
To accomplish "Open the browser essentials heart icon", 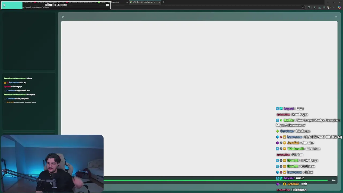I will 324,7.
